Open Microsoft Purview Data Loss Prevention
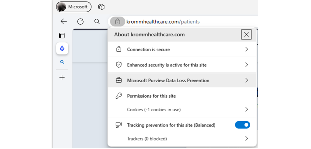Viewport: 311px width, 149px height. click(x=168, y=81)
